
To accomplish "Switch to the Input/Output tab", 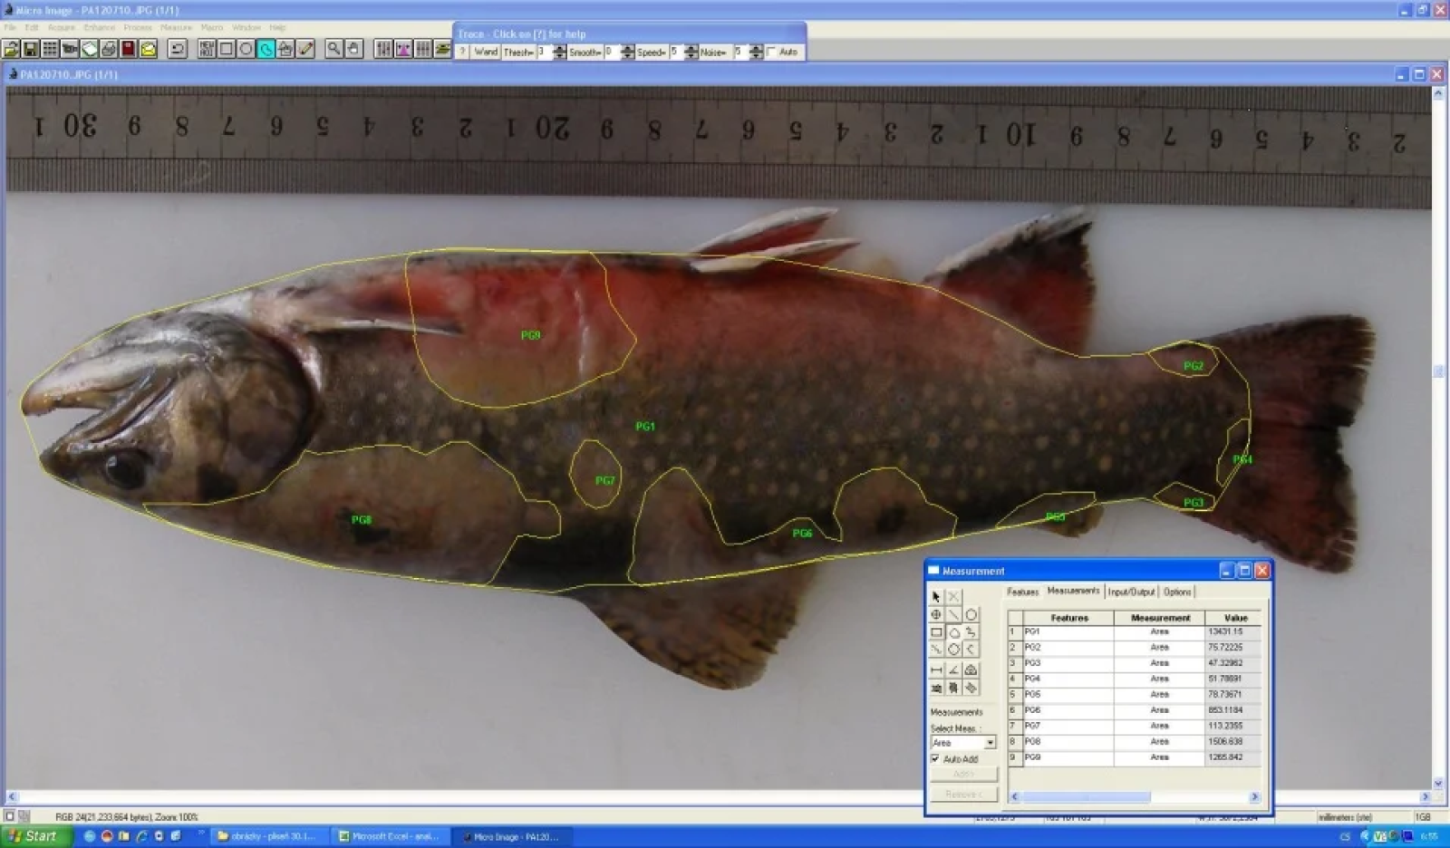I will 1131,592.
